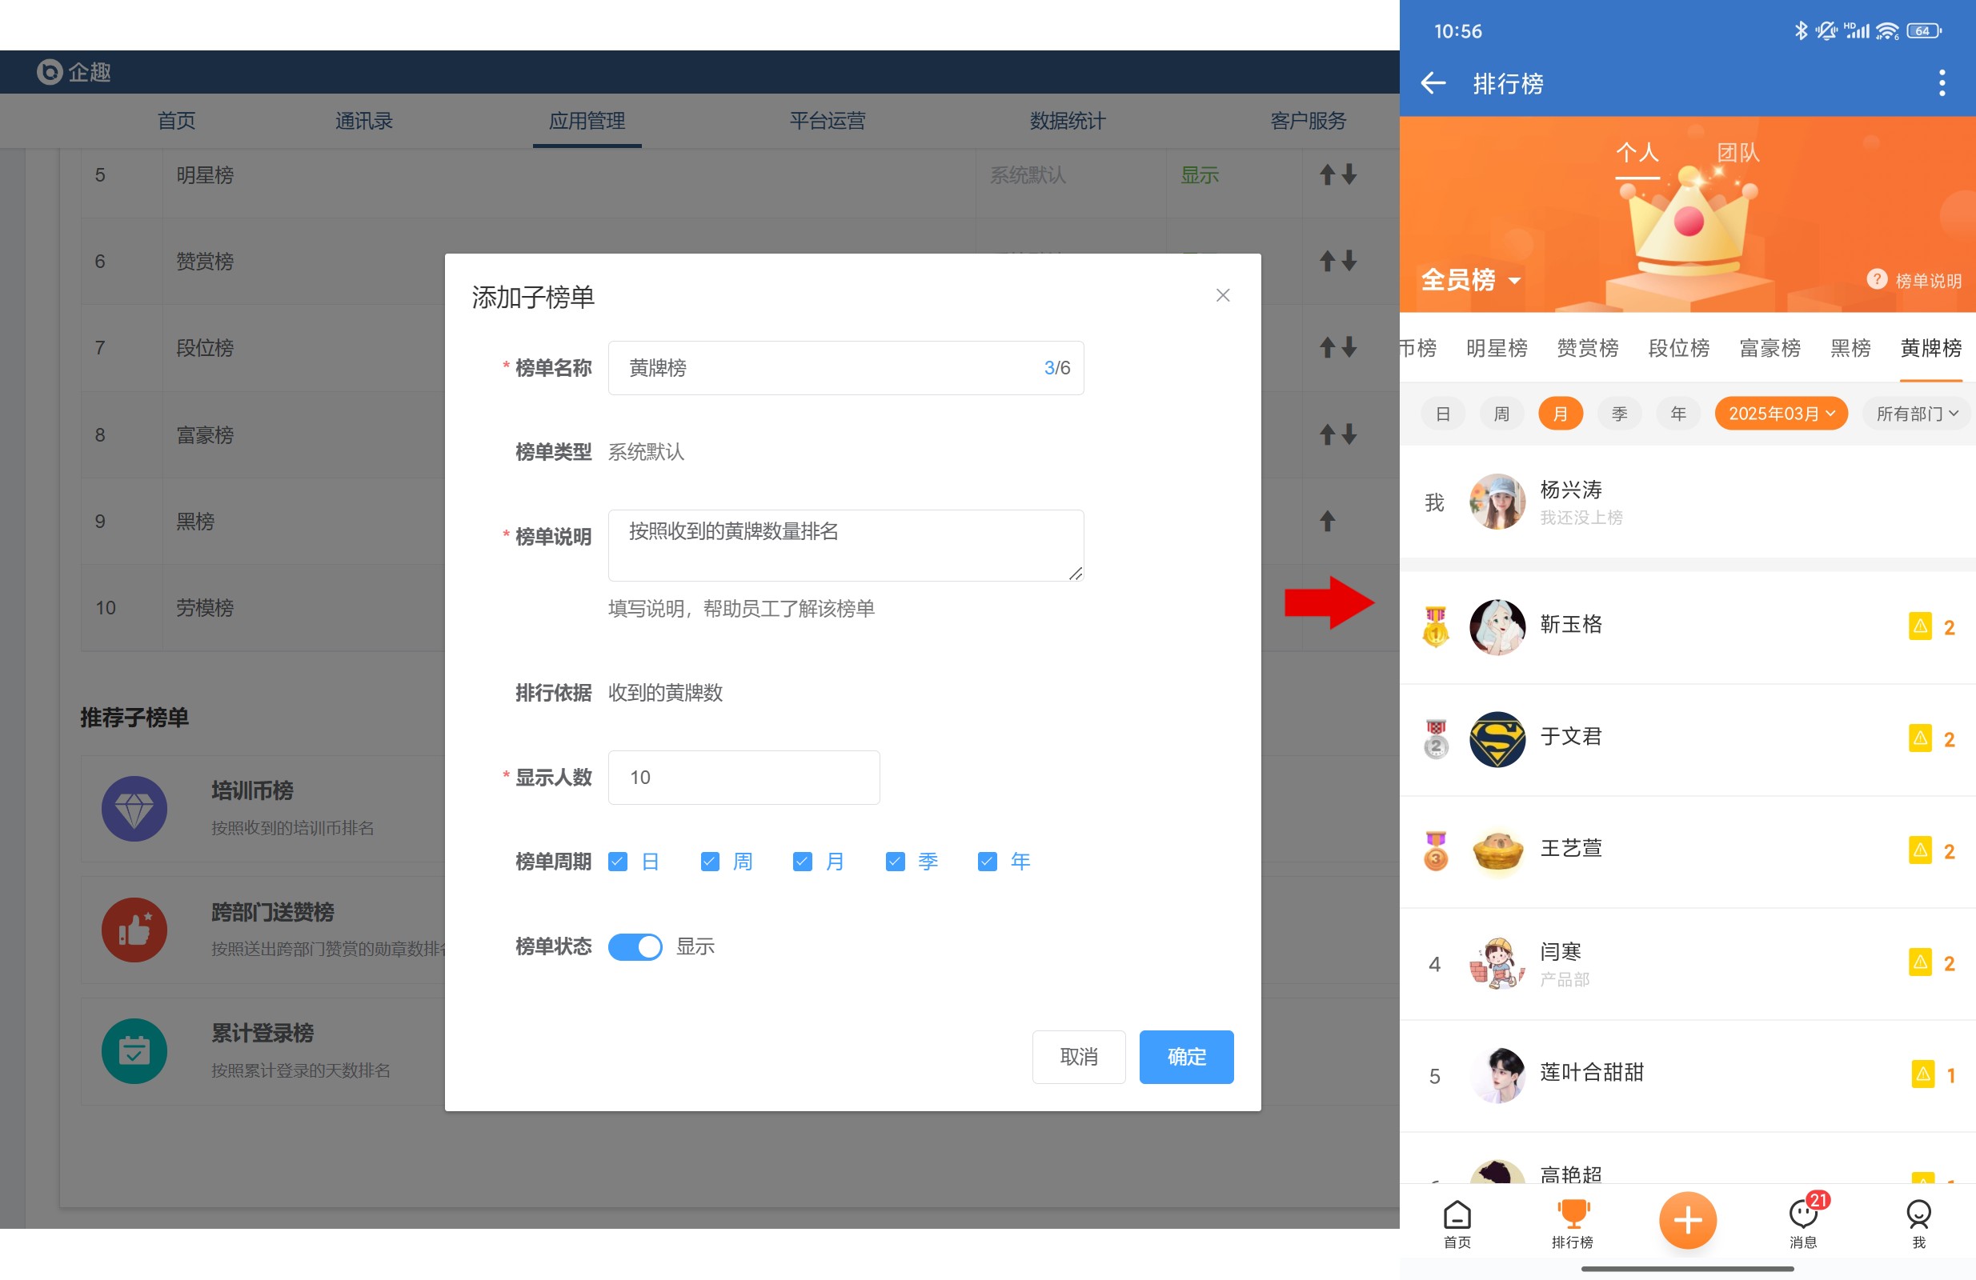
Task: Tap the orange plus button
Action: click(x=1687, y=1219)
